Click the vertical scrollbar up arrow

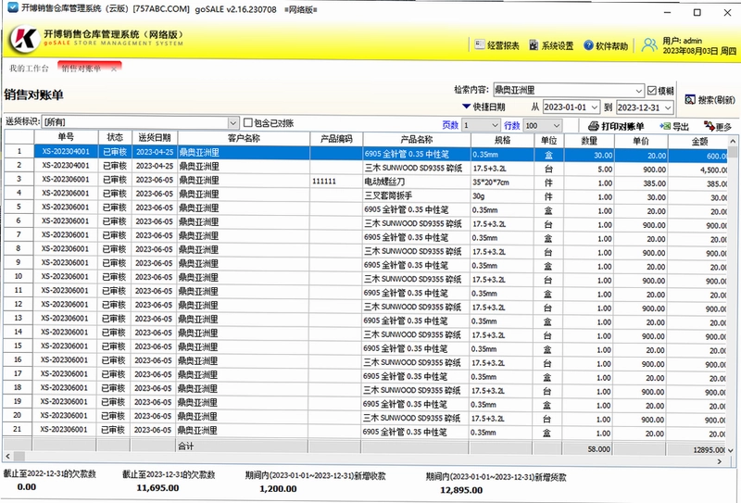[733, 141]
